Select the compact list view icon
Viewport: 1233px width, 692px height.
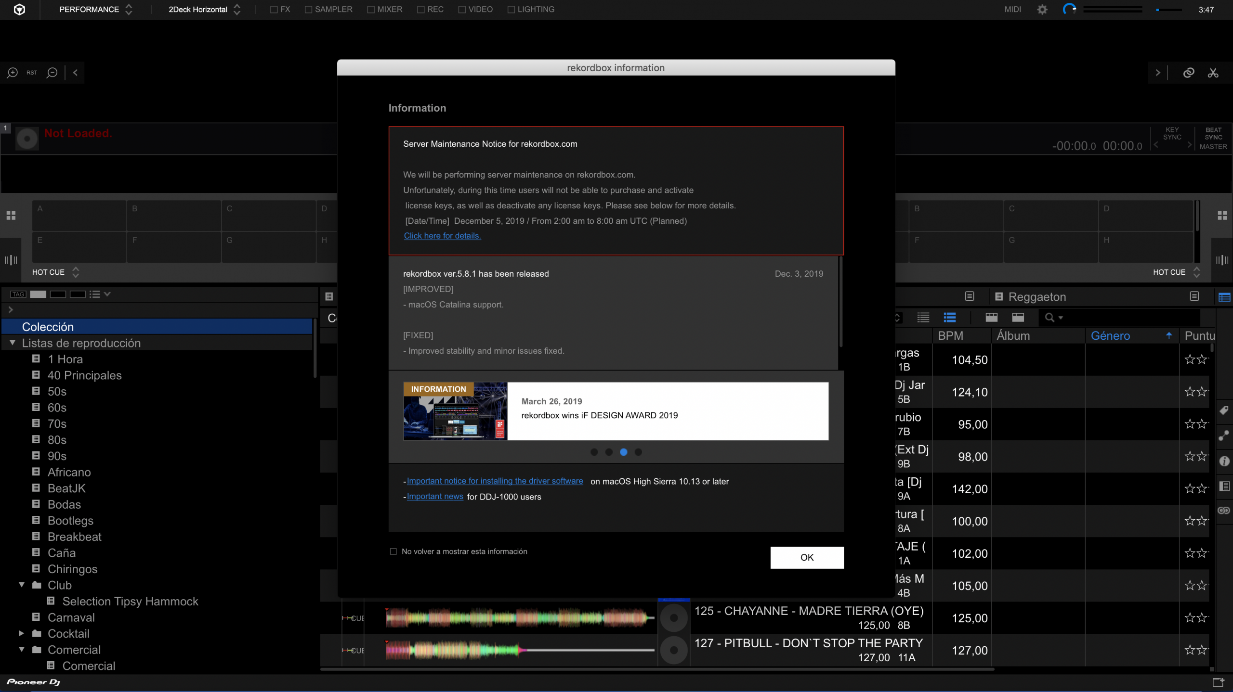(x=923, y=317)
